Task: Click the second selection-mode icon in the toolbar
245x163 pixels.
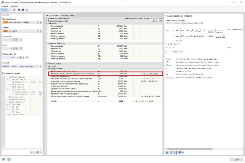Action: point(6,10)
